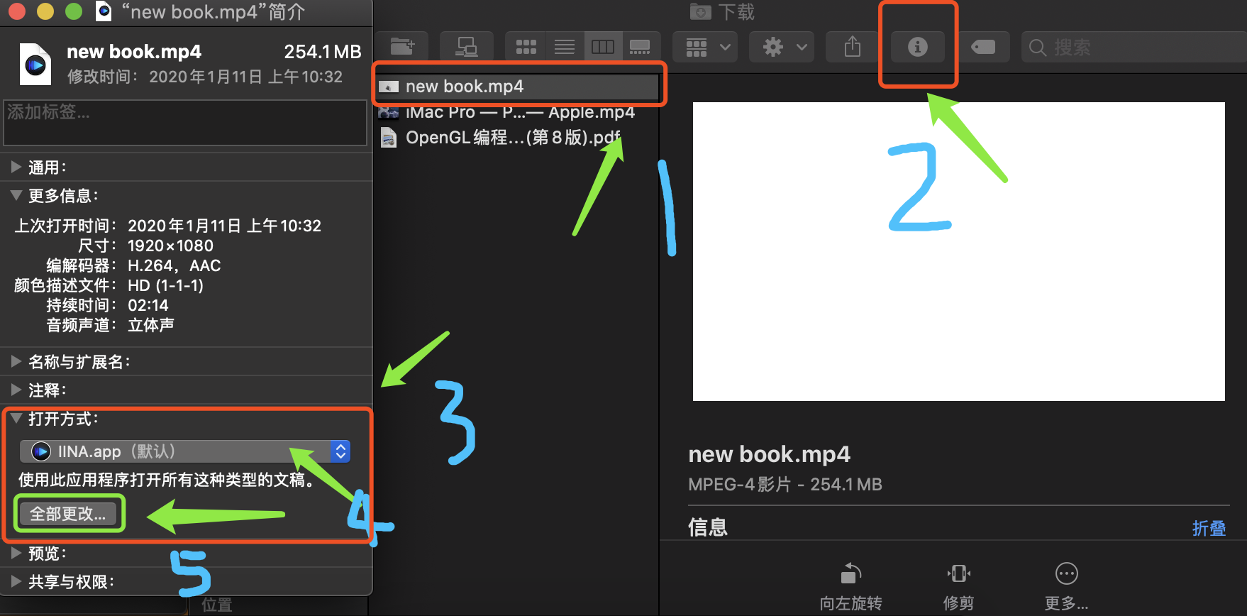This screenshot has height=616, width=1247.
Task: Click the 1920×1080 size value
Action: [x=170, y=246]
